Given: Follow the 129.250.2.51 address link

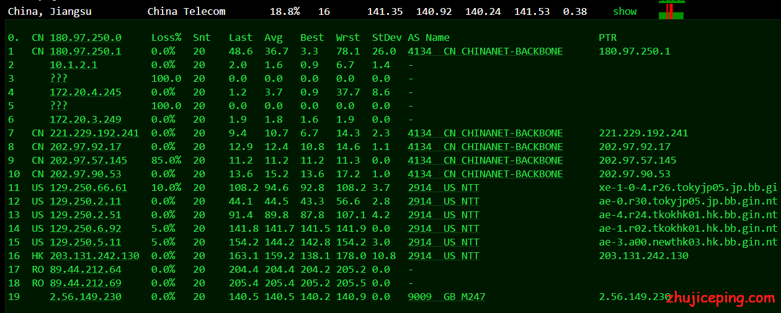Looking at the screenshot, I should (x=86, y=215).
